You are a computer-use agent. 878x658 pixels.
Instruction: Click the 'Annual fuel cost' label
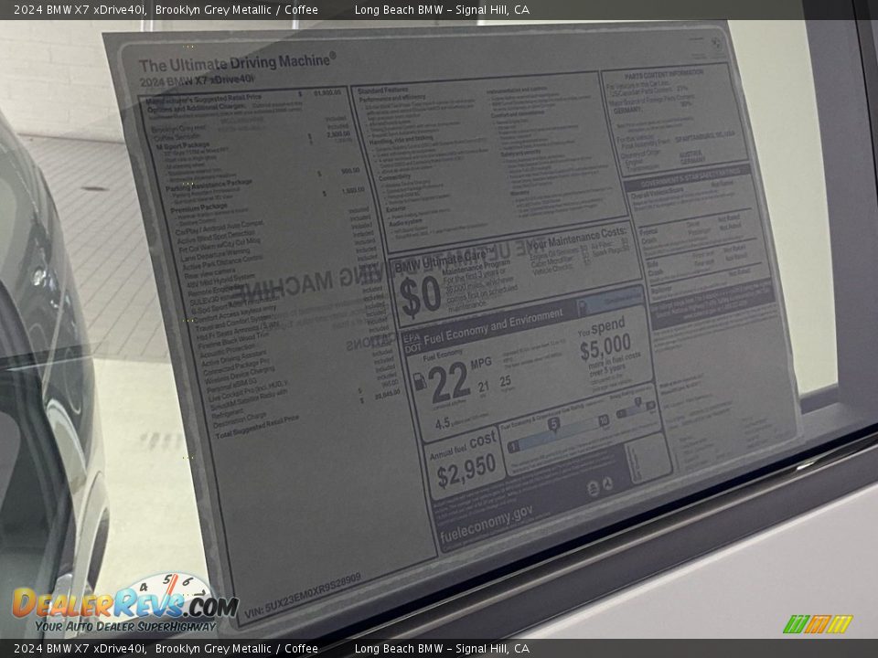(x=463, y=446)
